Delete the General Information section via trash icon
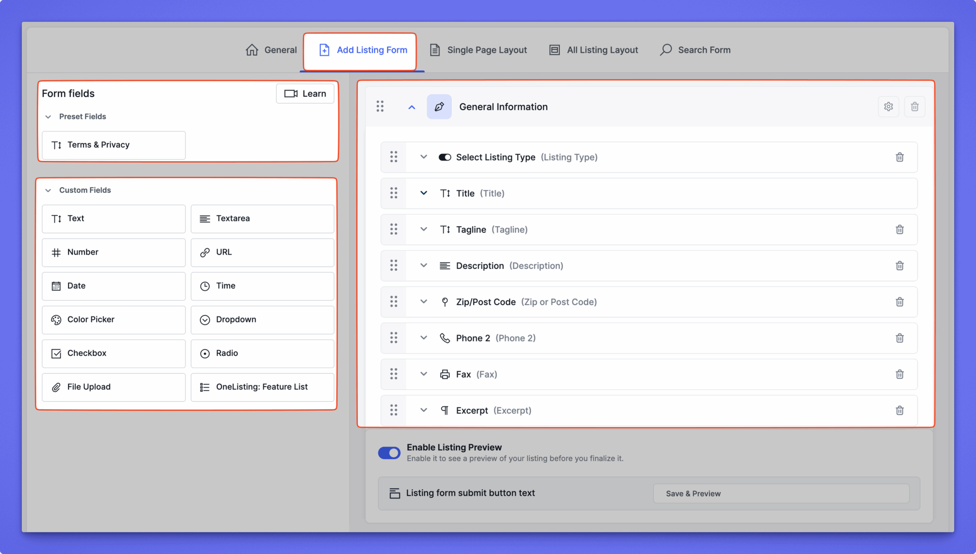 pos(915,107)
